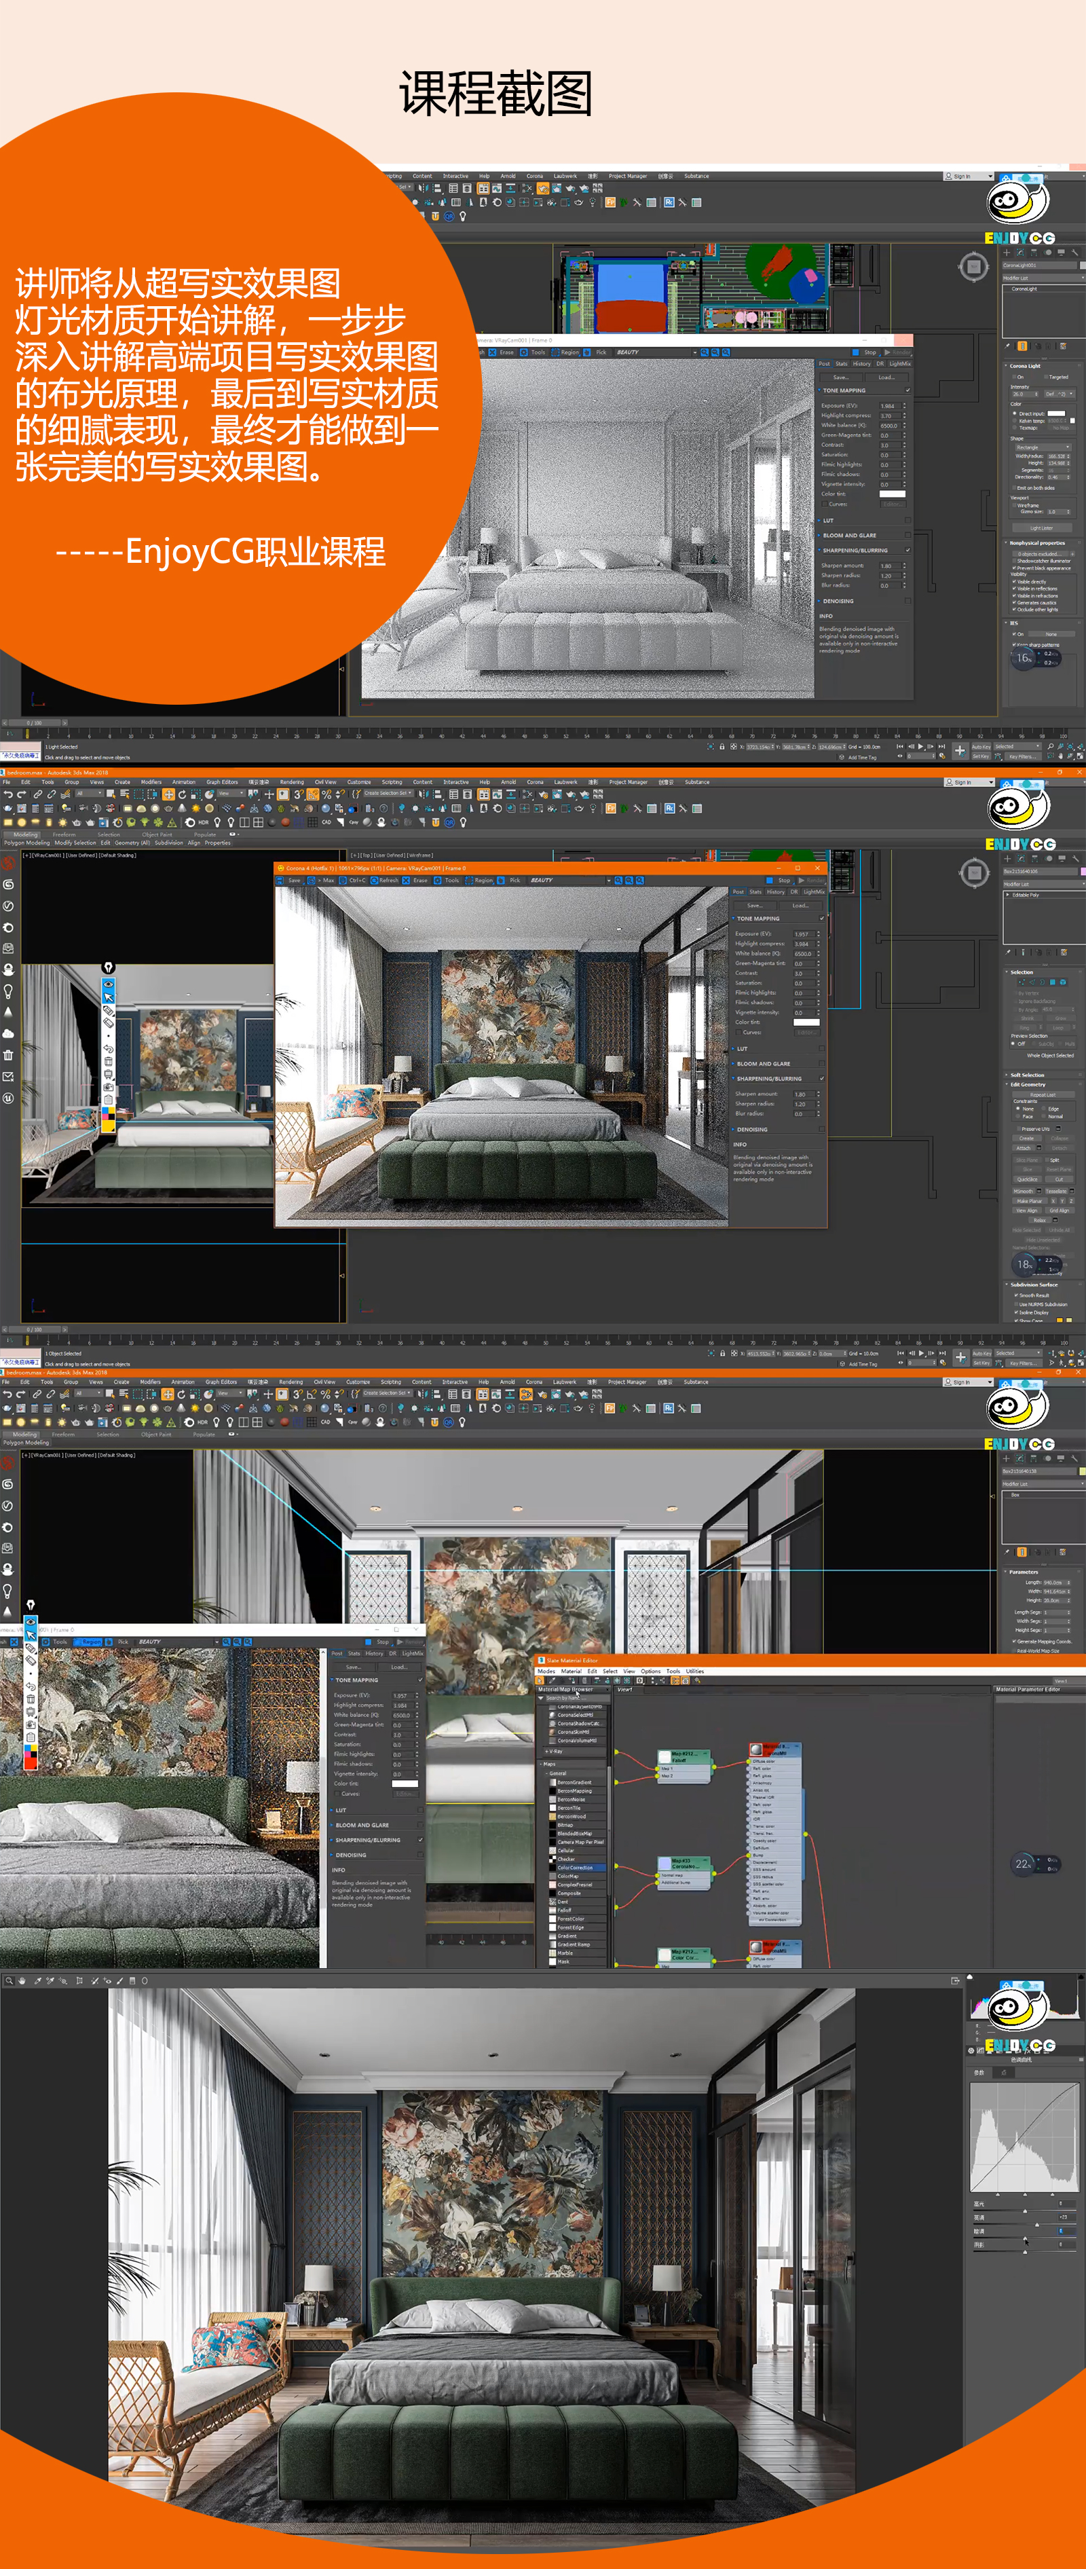1086x2569 pixels.
Task: Click Color tint swatch in second screenshot's VFB
Action: click(x=806, y=1022)
